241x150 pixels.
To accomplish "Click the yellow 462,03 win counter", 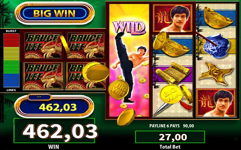I will tap(58, 107).
